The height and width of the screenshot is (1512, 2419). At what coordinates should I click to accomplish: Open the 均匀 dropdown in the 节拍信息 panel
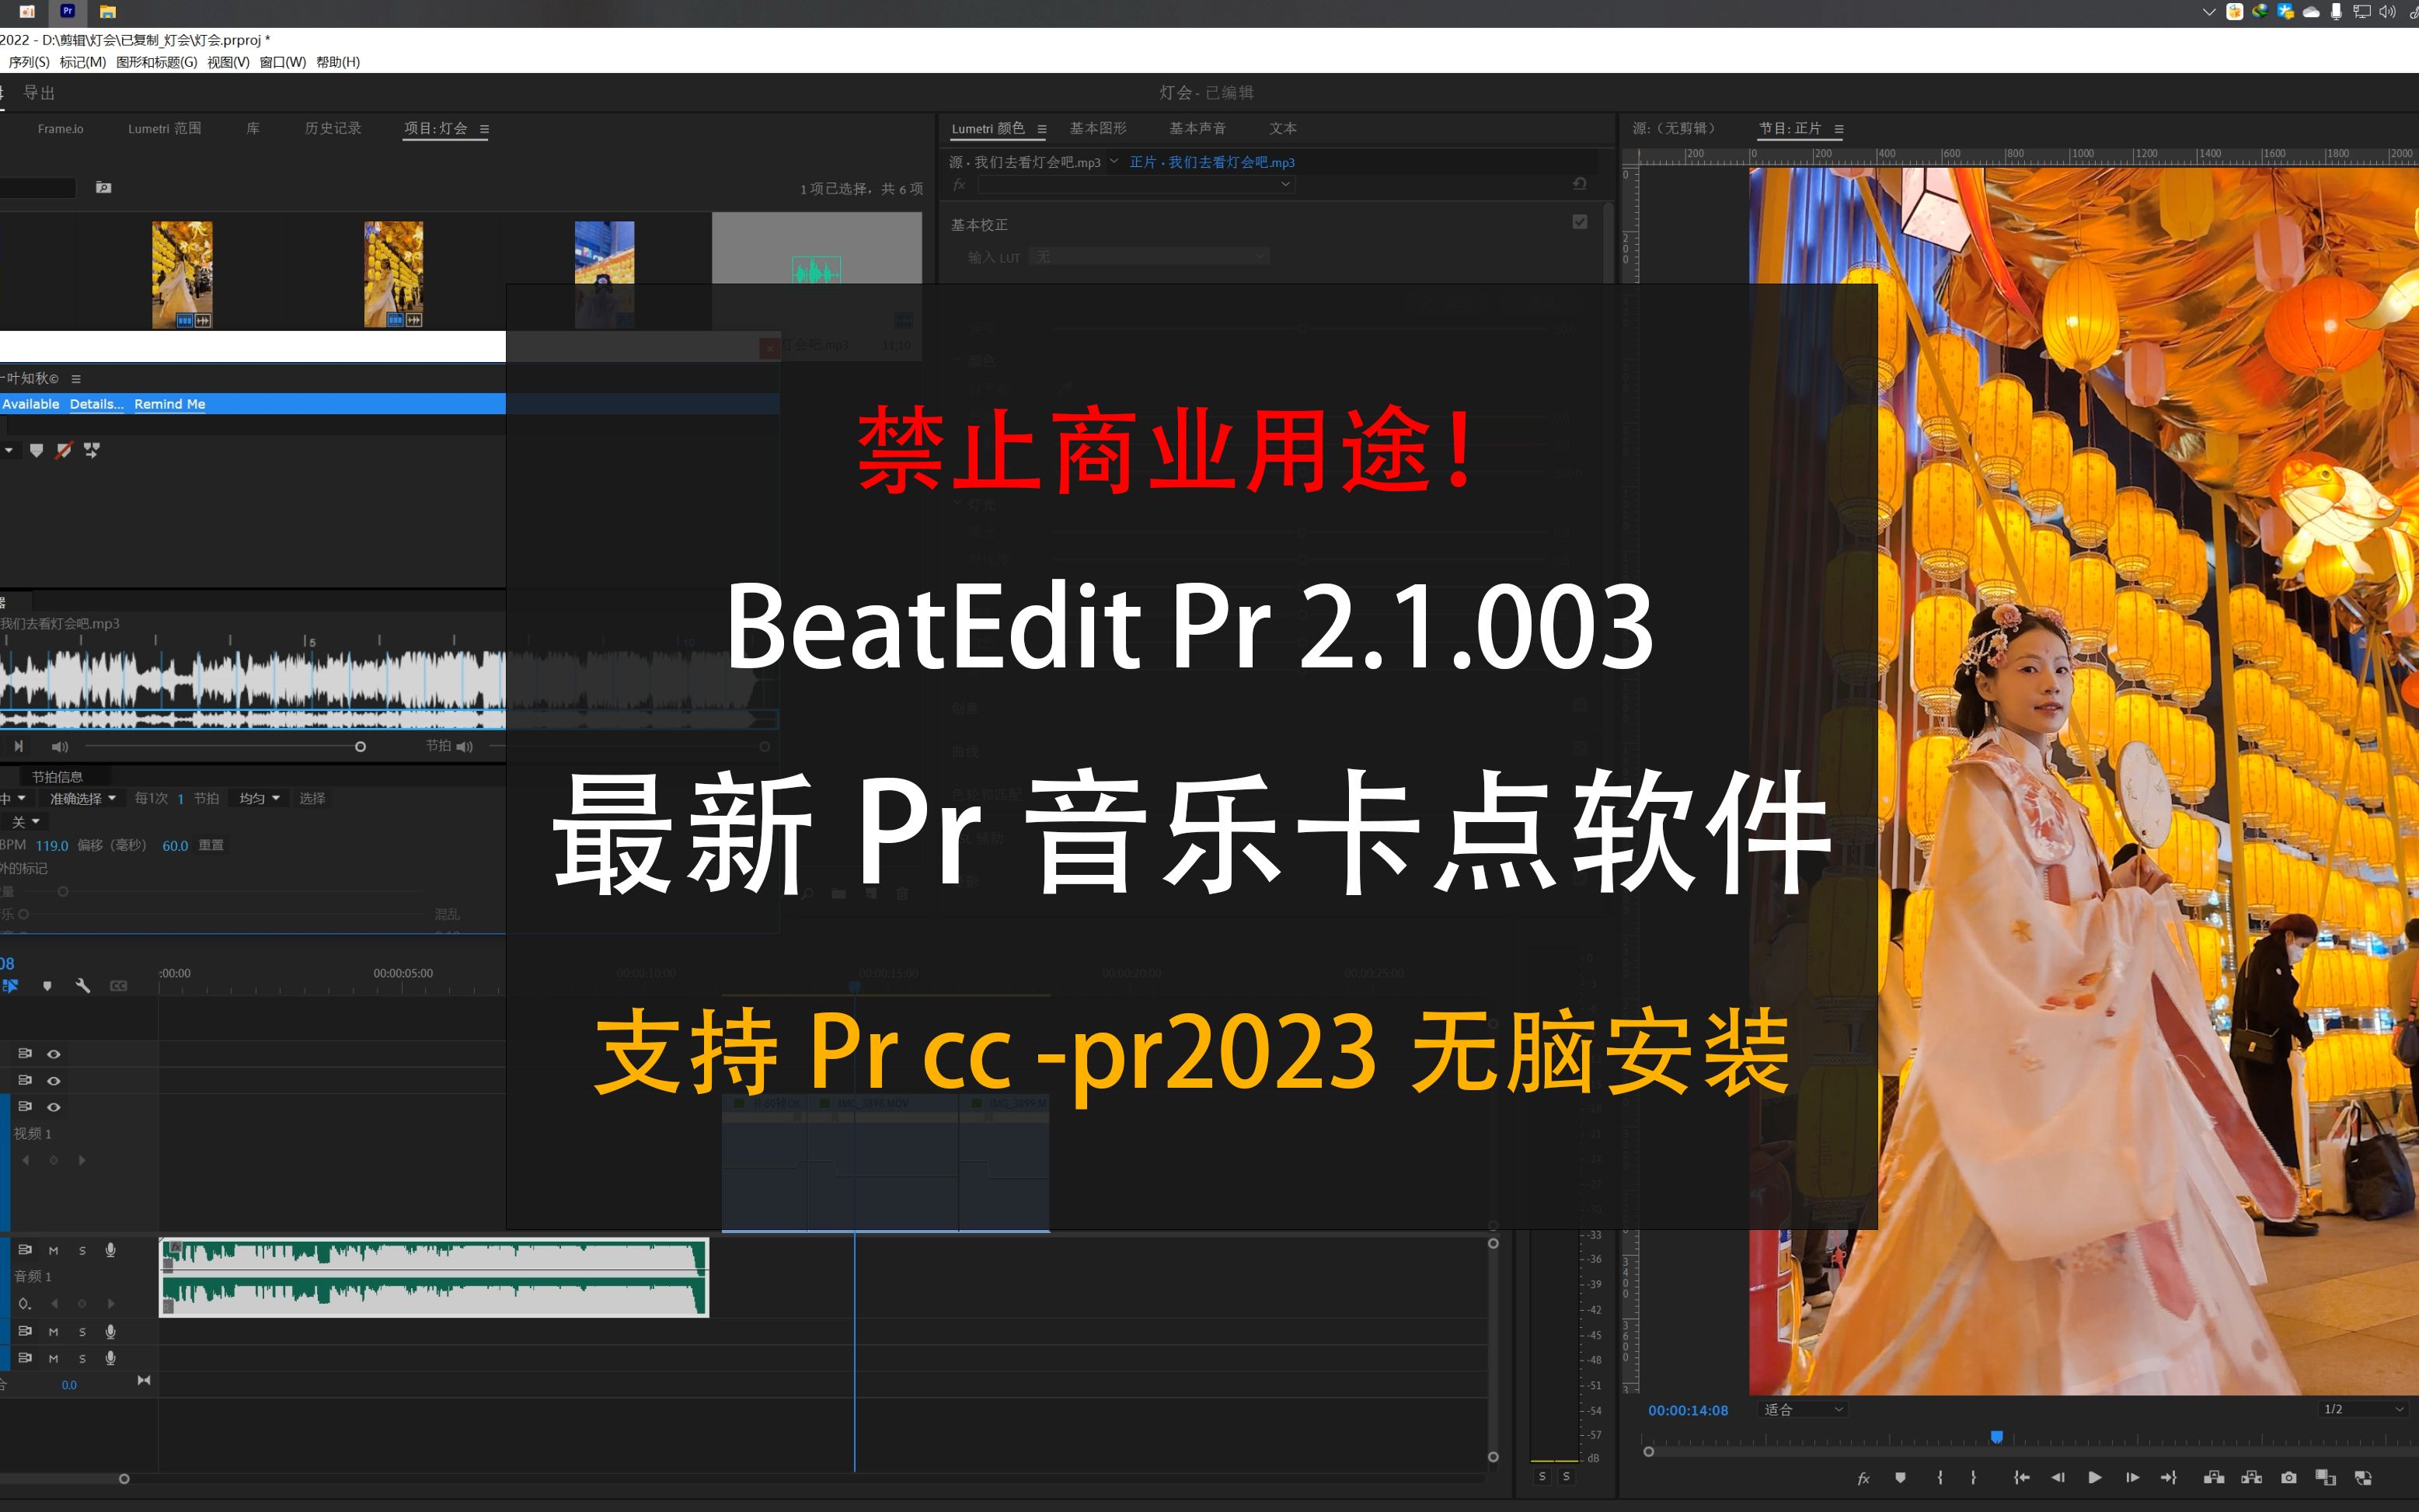click(258, 797)
